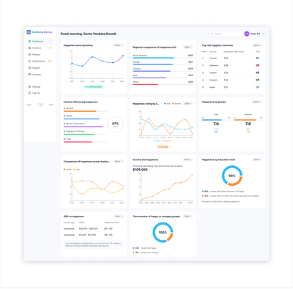The width and height of the screenshot is (293, 289).
Task: Open the three-dot menu beside username
Action: point(264,34)
